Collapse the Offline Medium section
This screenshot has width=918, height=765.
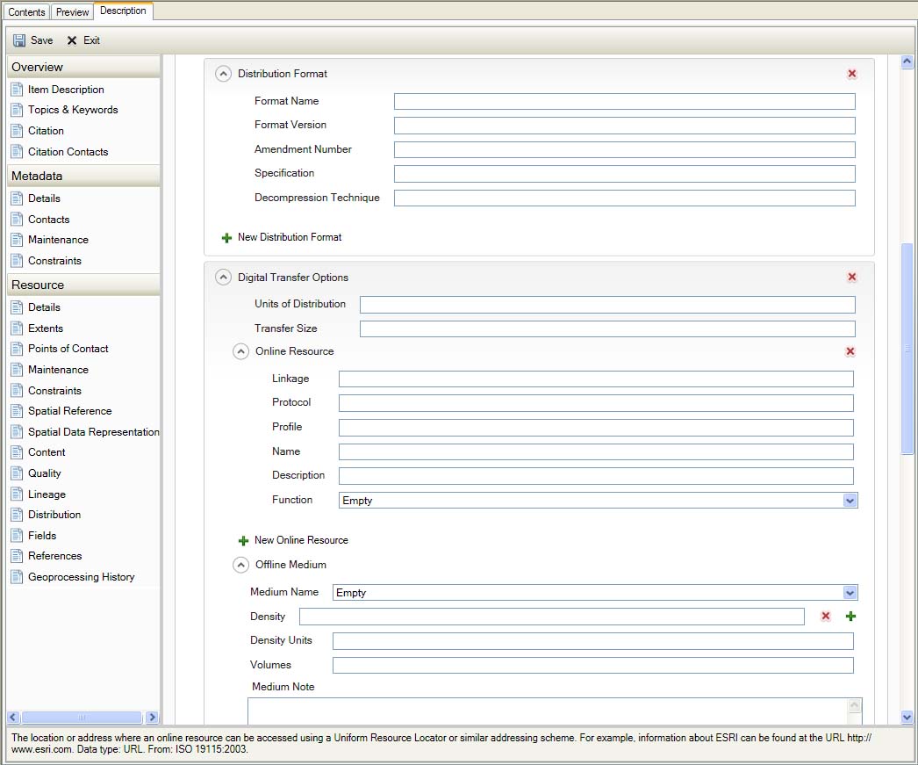240,566
